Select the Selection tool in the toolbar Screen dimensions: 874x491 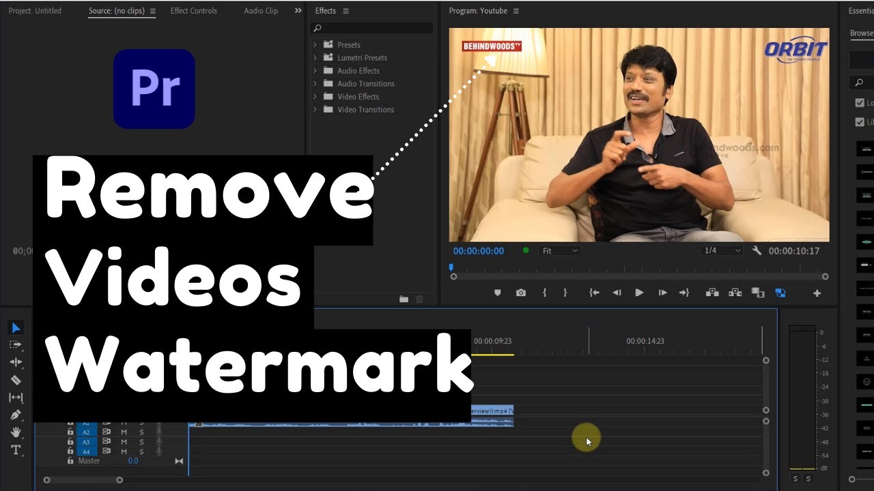pos(16,327)
